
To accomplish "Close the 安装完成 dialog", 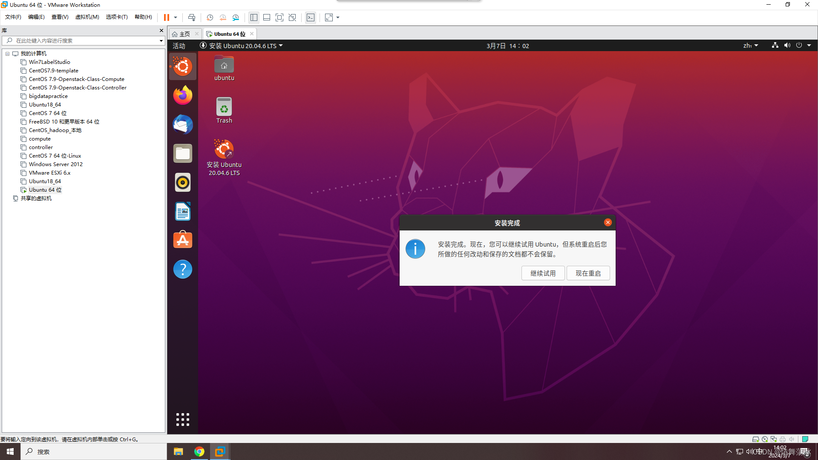I will [608, 222].
